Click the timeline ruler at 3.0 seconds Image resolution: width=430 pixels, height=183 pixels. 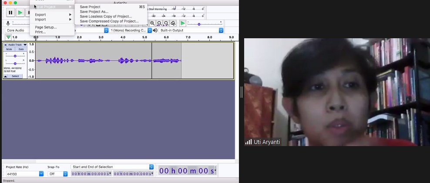tap(101, 37)
